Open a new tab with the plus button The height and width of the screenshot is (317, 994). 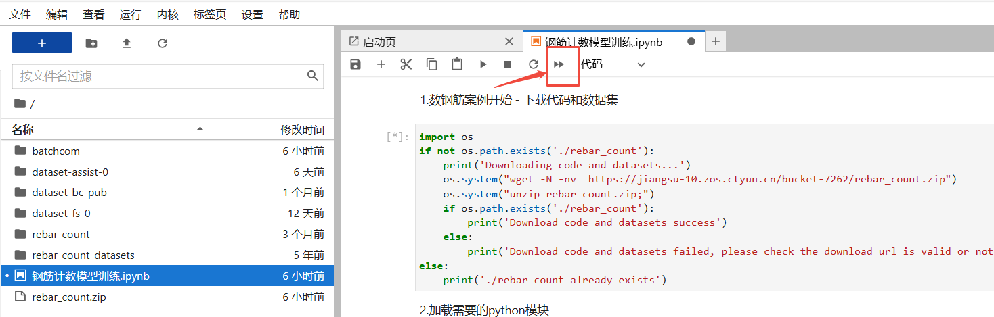click(716, 41)
